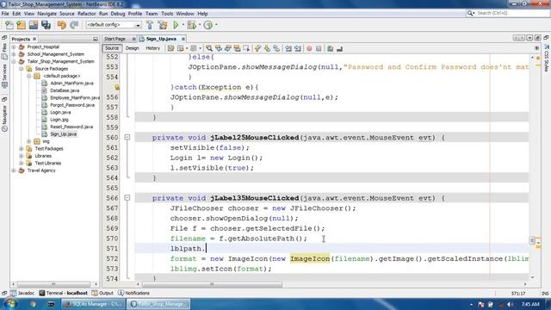Click the Profile Project icon
Viewport: 551px width, 310px height.
208,25
